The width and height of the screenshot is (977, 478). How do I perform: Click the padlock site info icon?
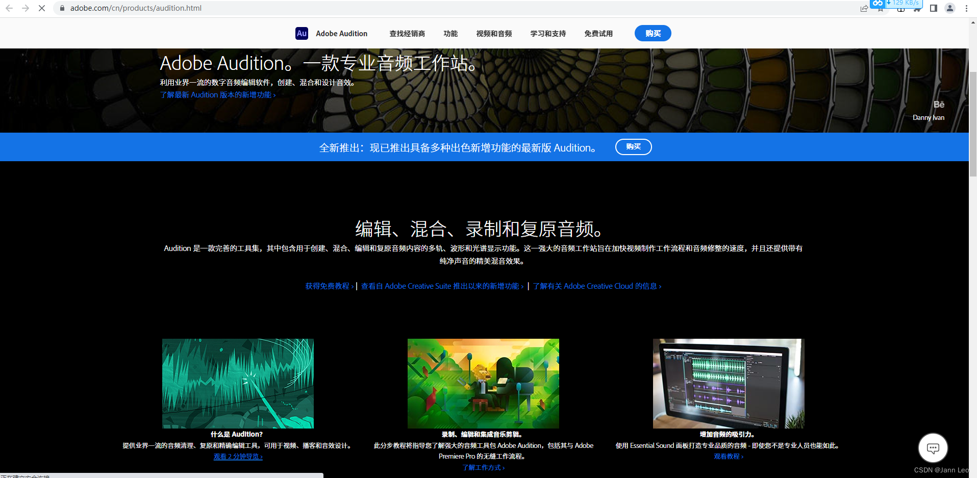tap(62, 8)
